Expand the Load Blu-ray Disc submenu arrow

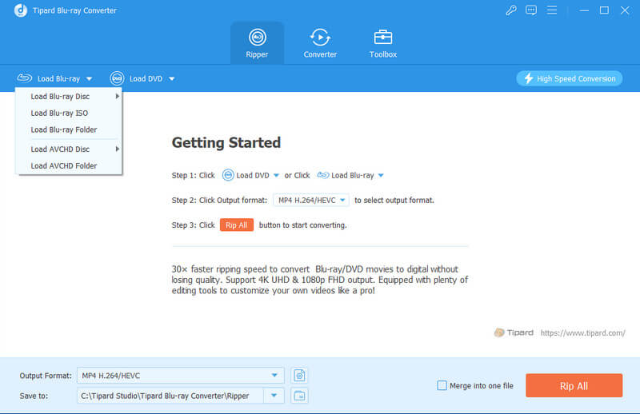(117, 96)
